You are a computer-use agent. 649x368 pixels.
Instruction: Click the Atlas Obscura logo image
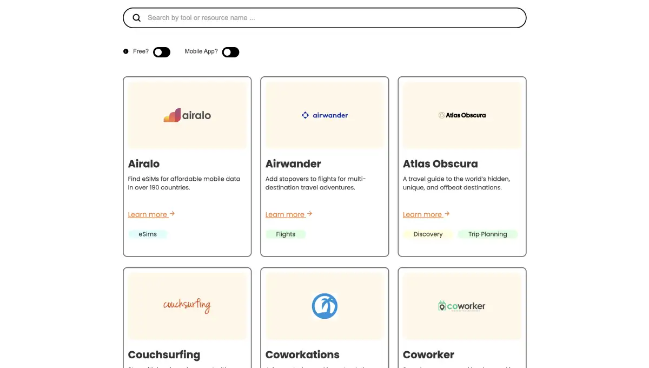(x=462, y=115)
